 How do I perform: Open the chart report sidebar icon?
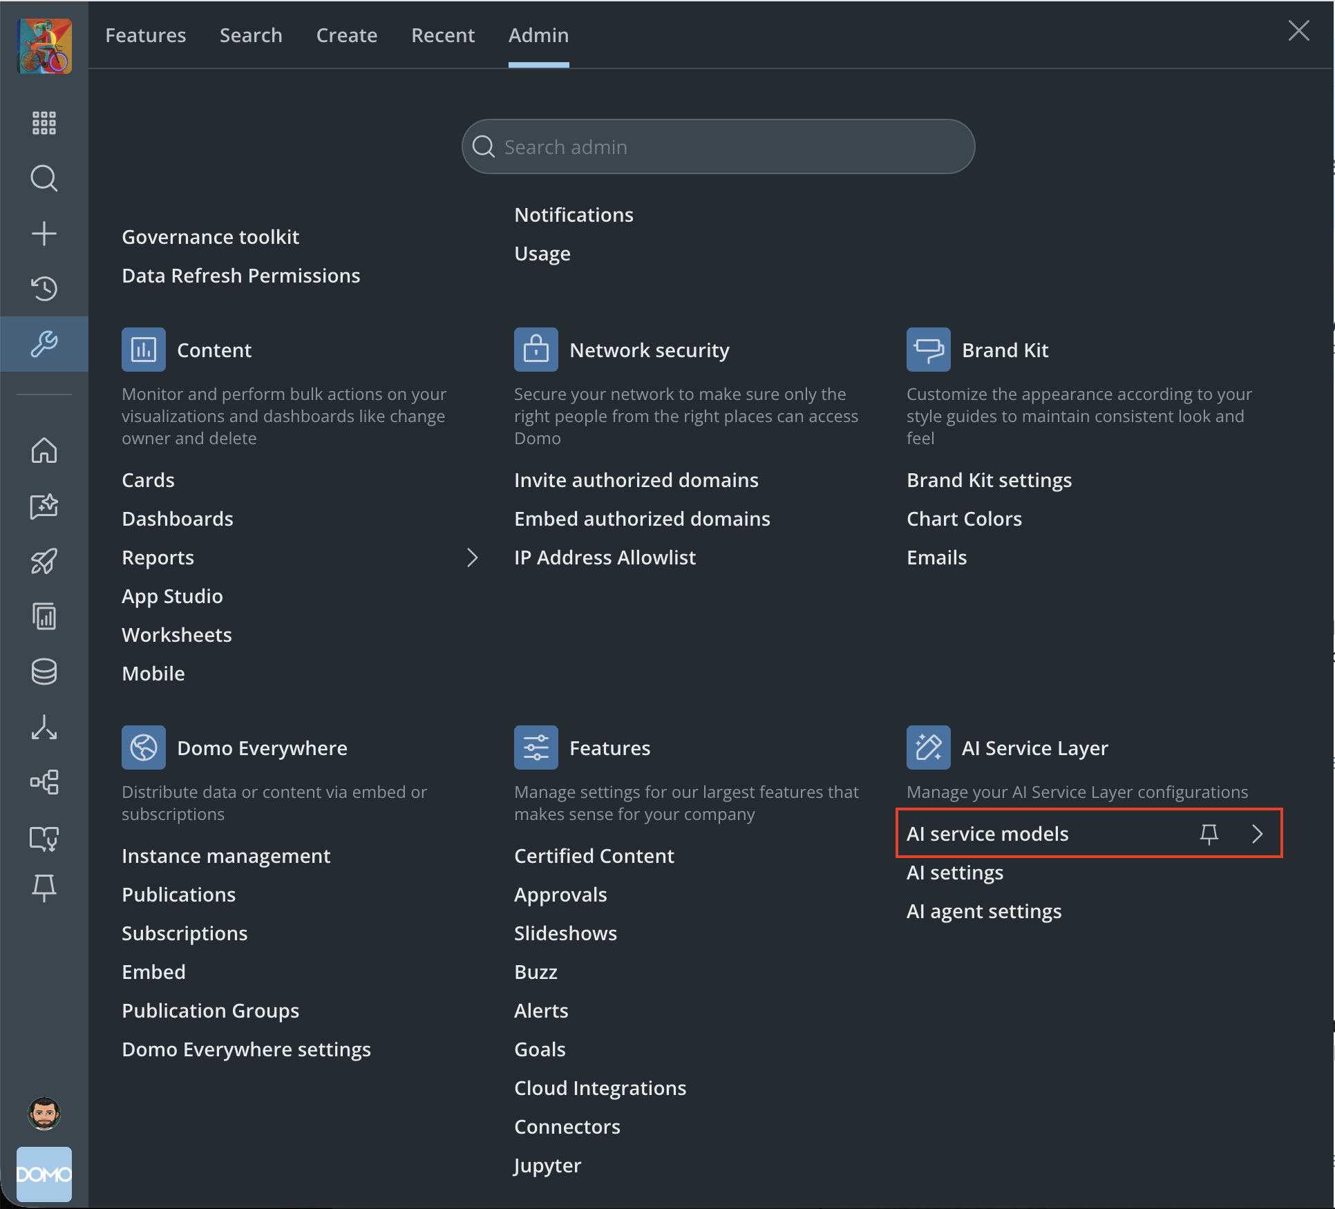(x=44, y=616)
